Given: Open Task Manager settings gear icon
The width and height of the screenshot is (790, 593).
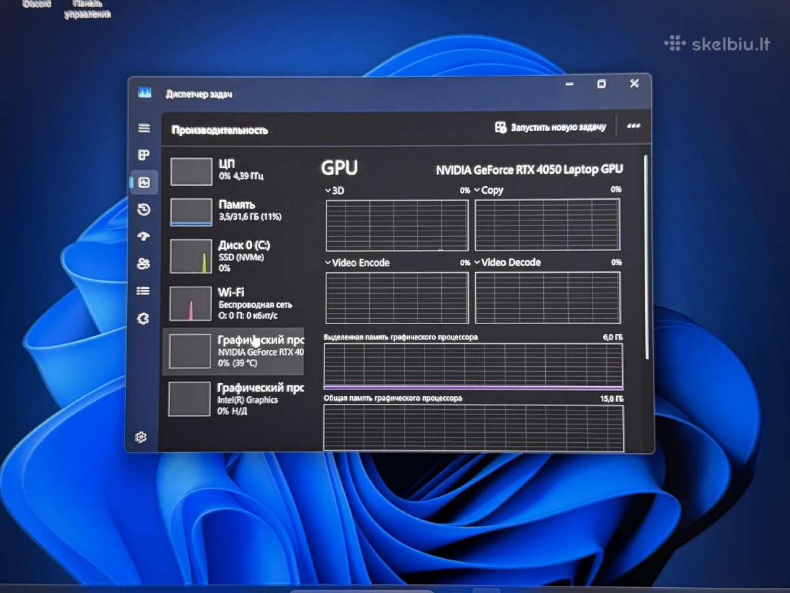Looking at the screenshot, I should (141, 437).
